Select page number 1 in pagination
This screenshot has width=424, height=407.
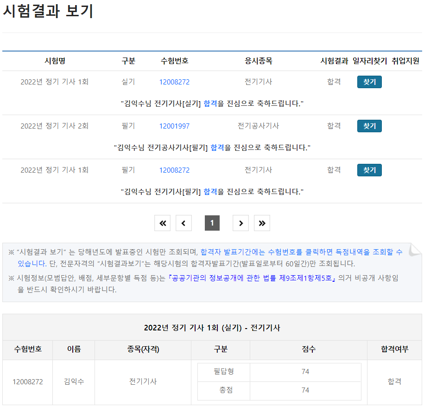[x=212, y=223]
